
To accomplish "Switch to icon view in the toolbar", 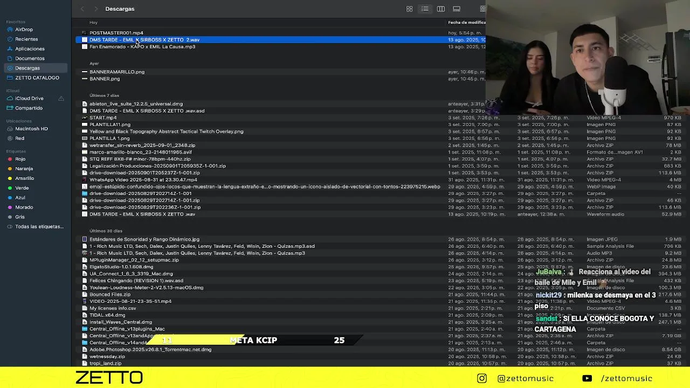I will point(410,9).
